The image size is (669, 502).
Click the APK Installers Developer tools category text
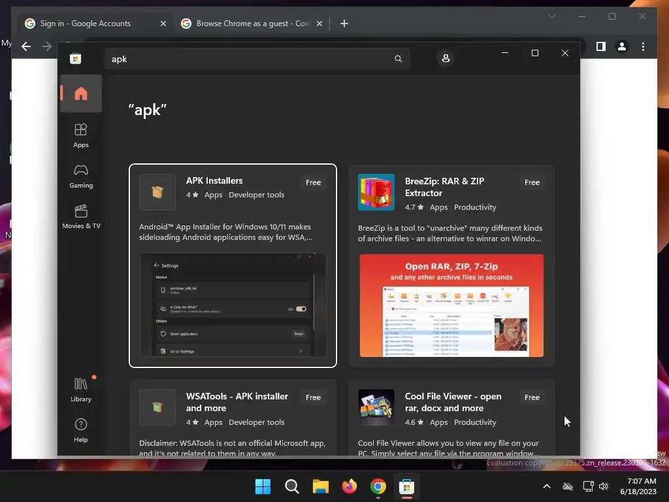tap(256, 195)
